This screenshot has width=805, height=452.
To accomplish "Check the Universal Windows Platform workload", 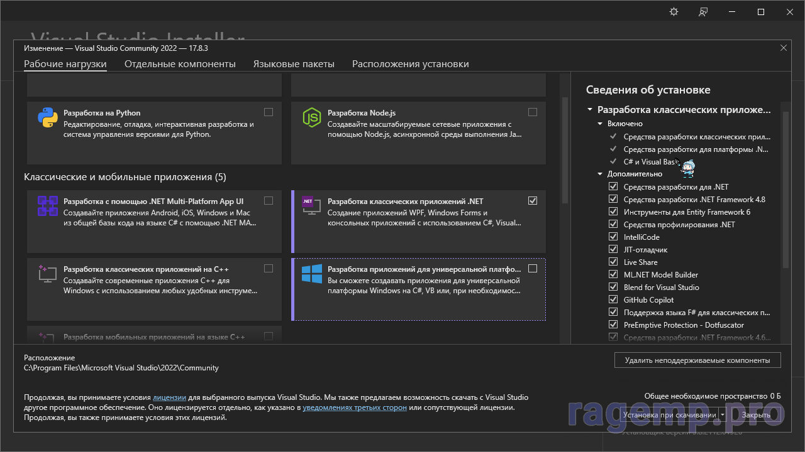I will [x=533, y=268].
